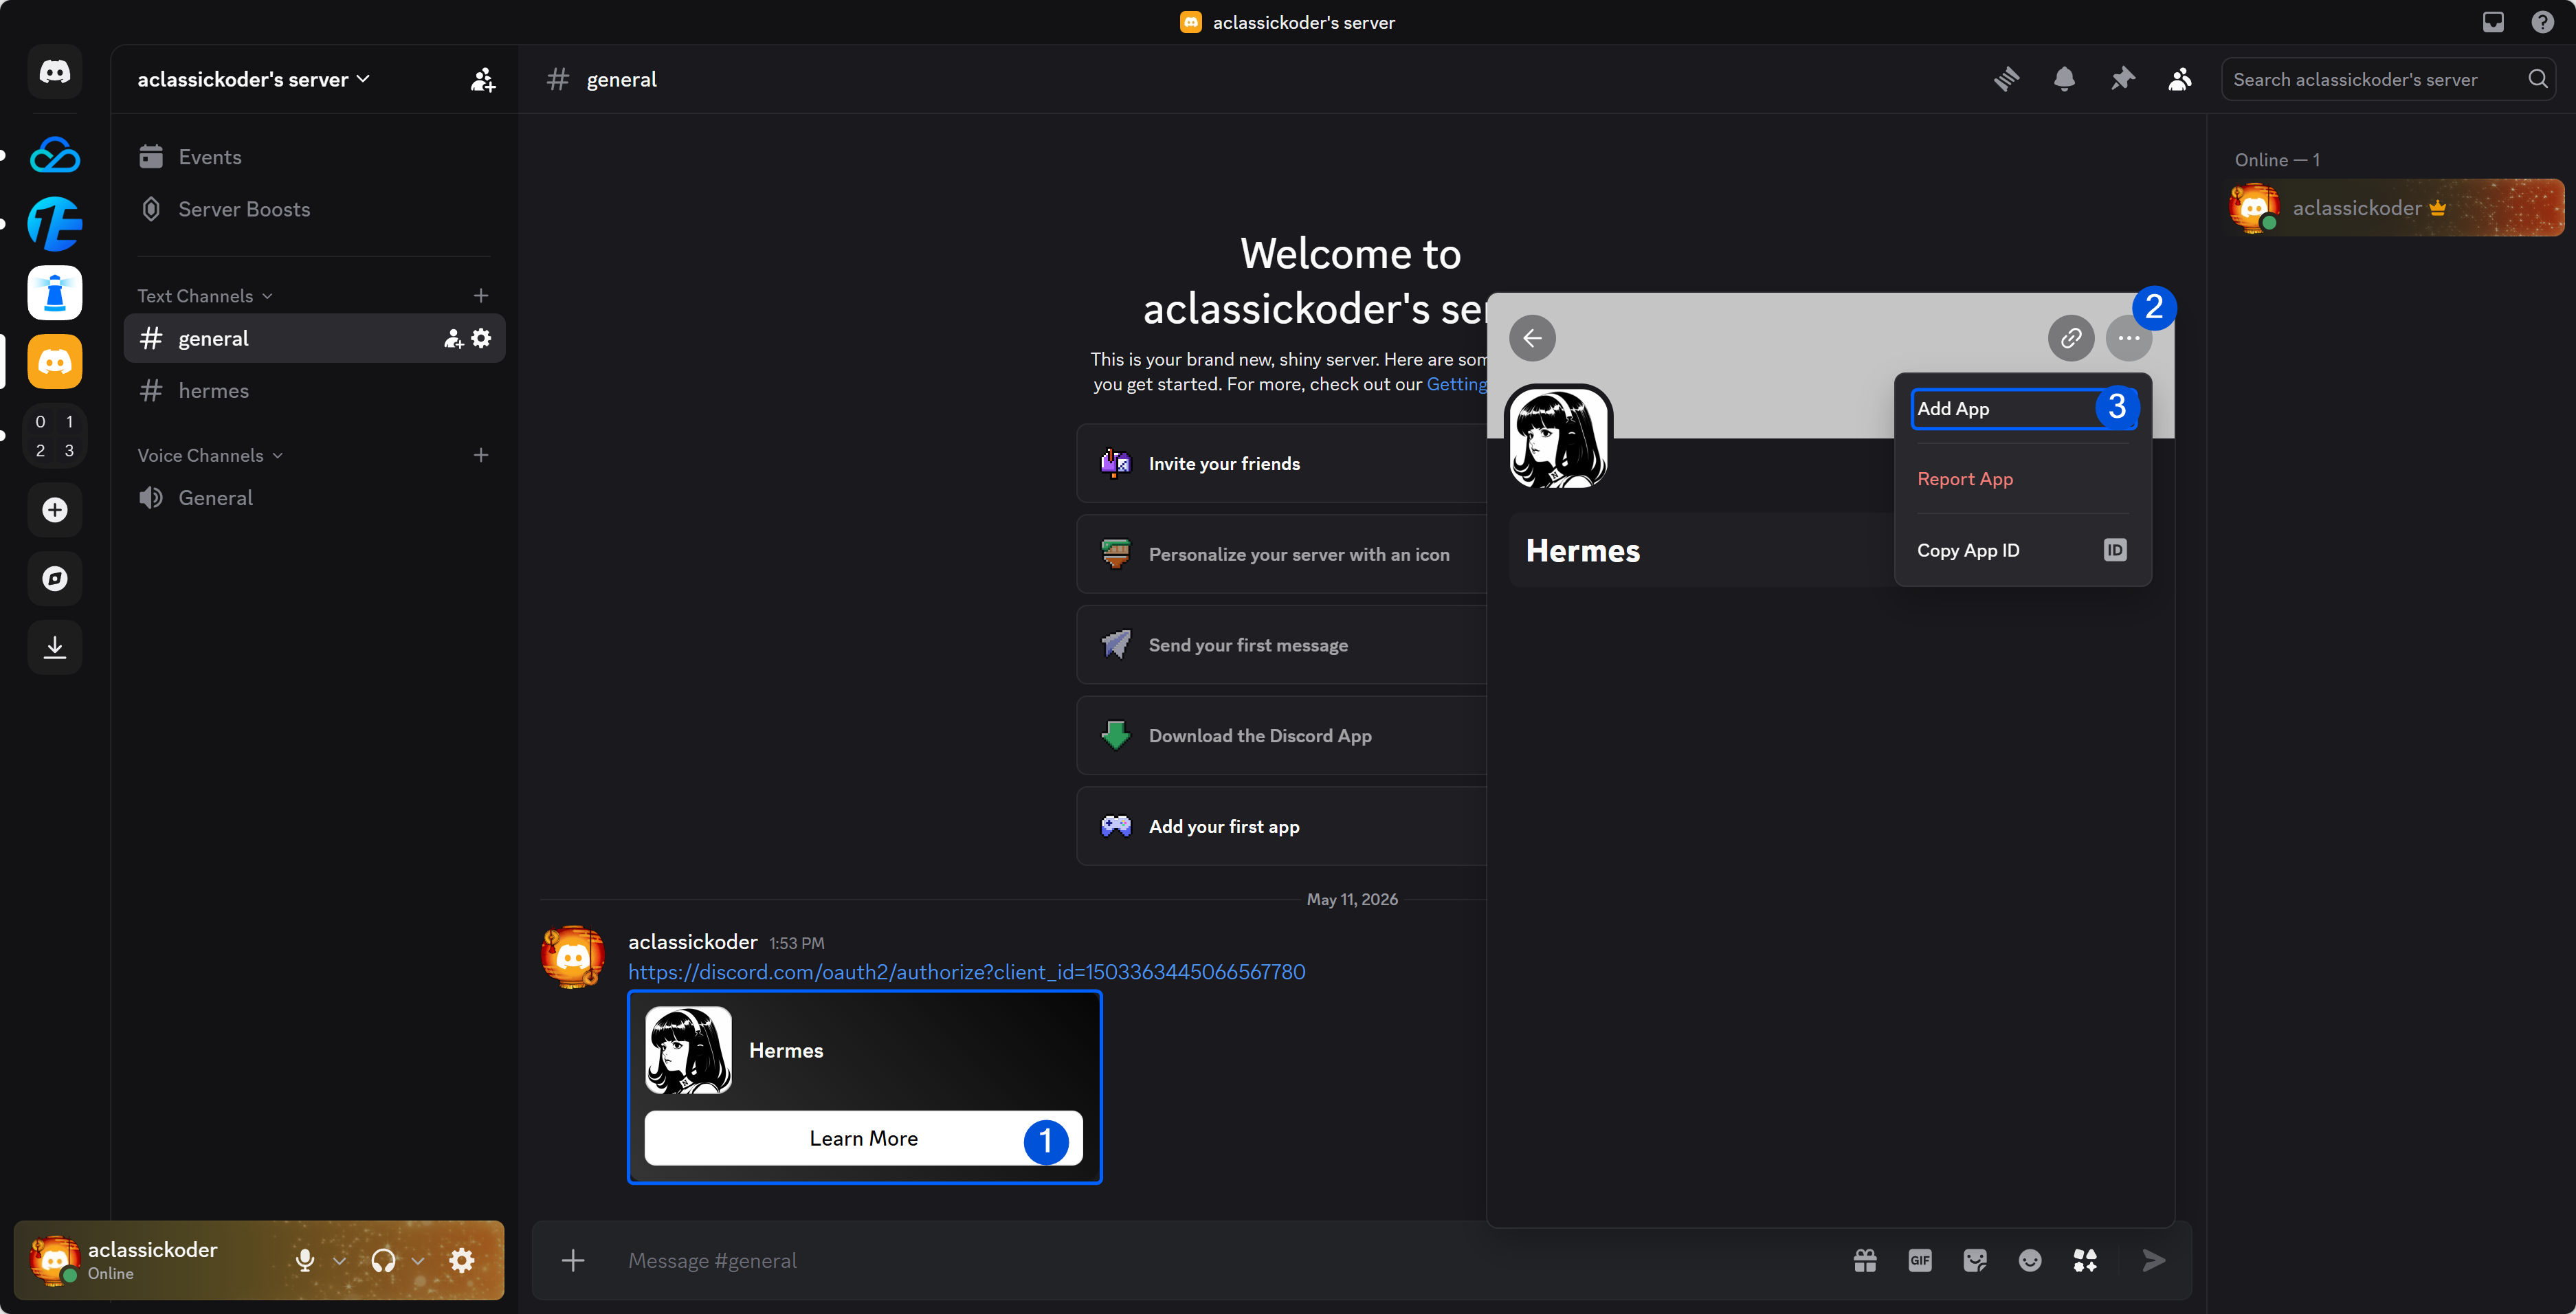Open GIF picker button
This screenshot has height=1314, width=2576.
tap(1920, 1260)
